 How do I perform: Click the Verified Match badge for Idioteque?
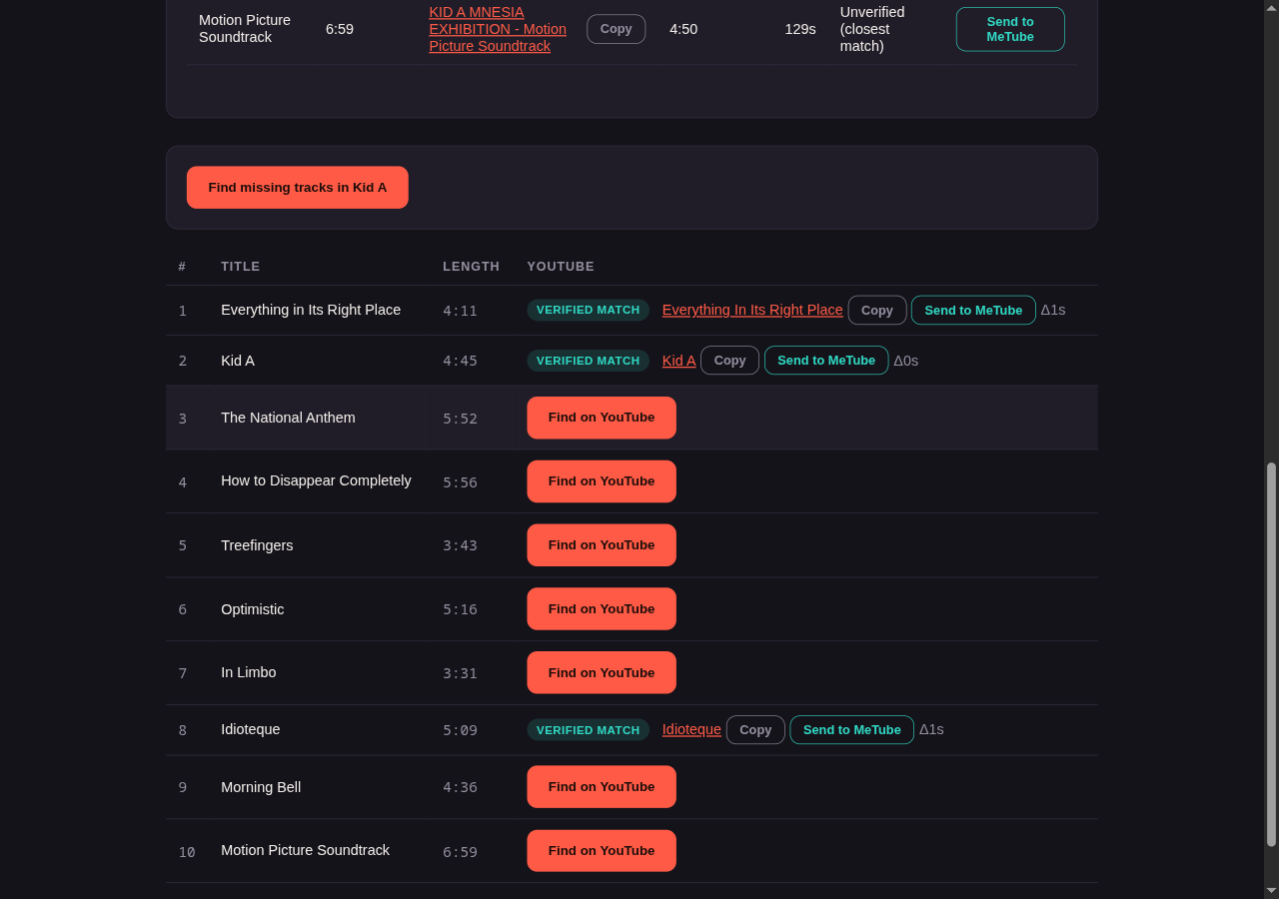(x=588, y=730)
